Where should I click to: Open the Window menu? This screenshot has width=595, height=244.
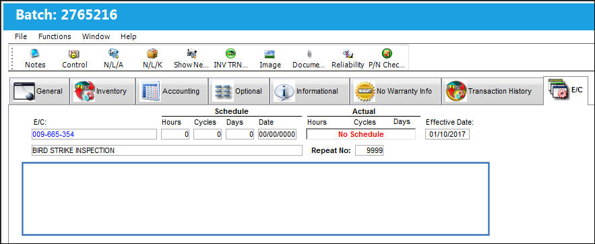click(x=96, y=36)
